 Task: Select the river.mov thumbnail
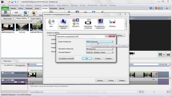(x=22, y=27)
